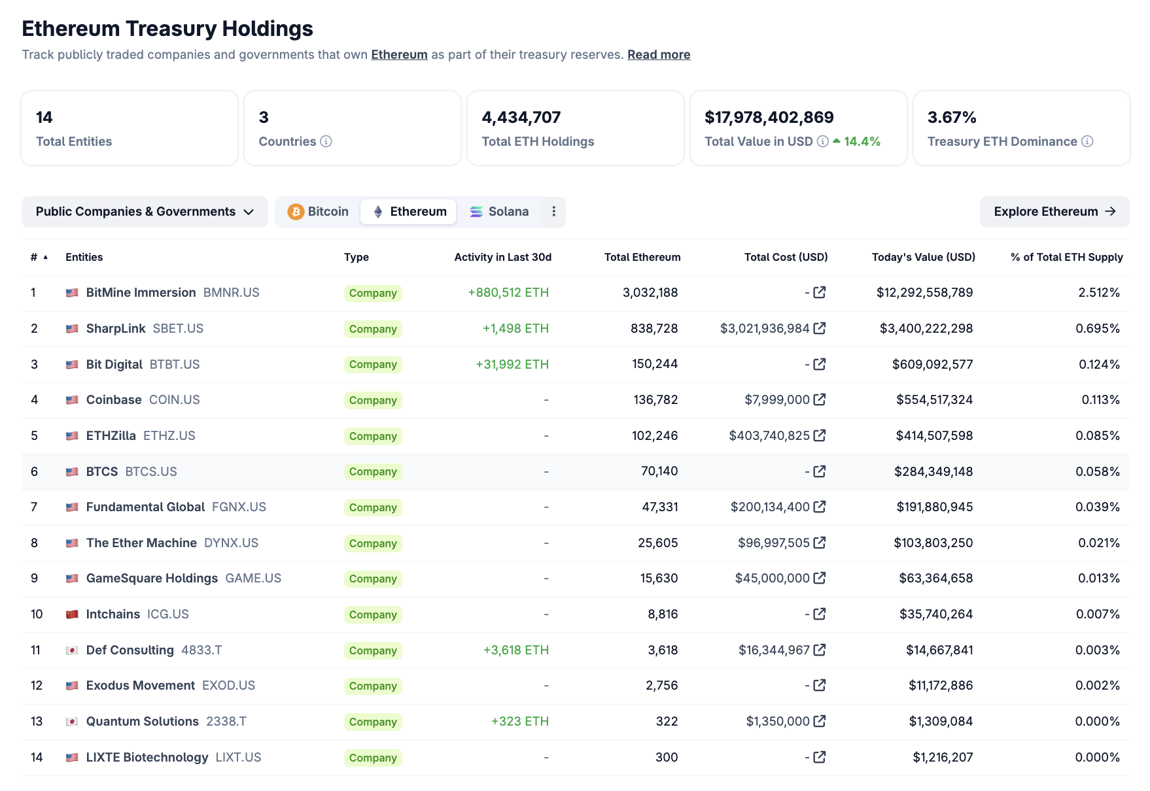Screen dimensions: 1150x791
Task: Open the BitMine Immersion entity row
Action: point(141,292)
